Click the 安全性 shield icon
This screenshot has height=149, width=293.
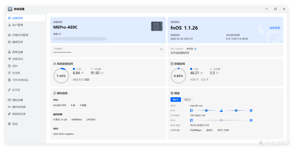pyautogui.click(x=9, y=73)
